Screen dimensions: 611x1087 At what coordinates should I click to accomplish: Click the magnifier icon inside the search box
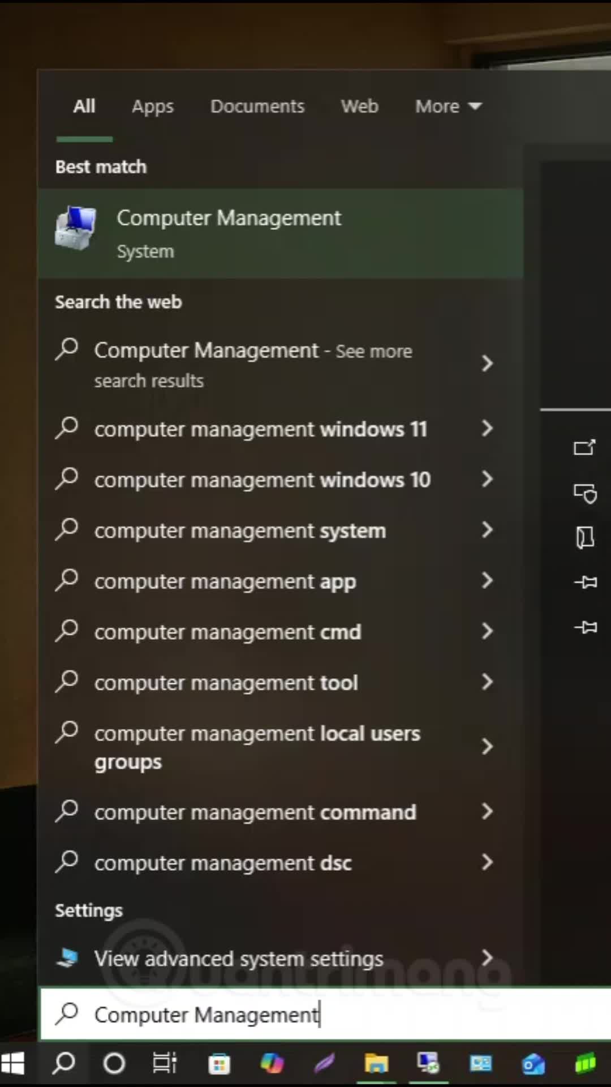coord(67,1014)
